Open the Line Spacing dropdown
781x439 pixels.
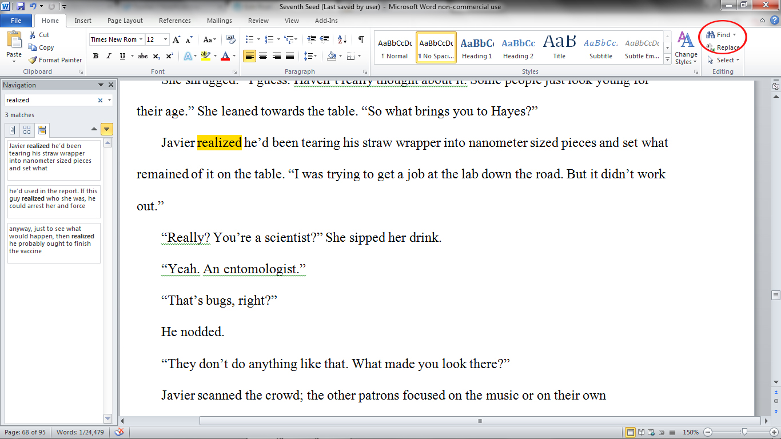click(x=310, y=56)
